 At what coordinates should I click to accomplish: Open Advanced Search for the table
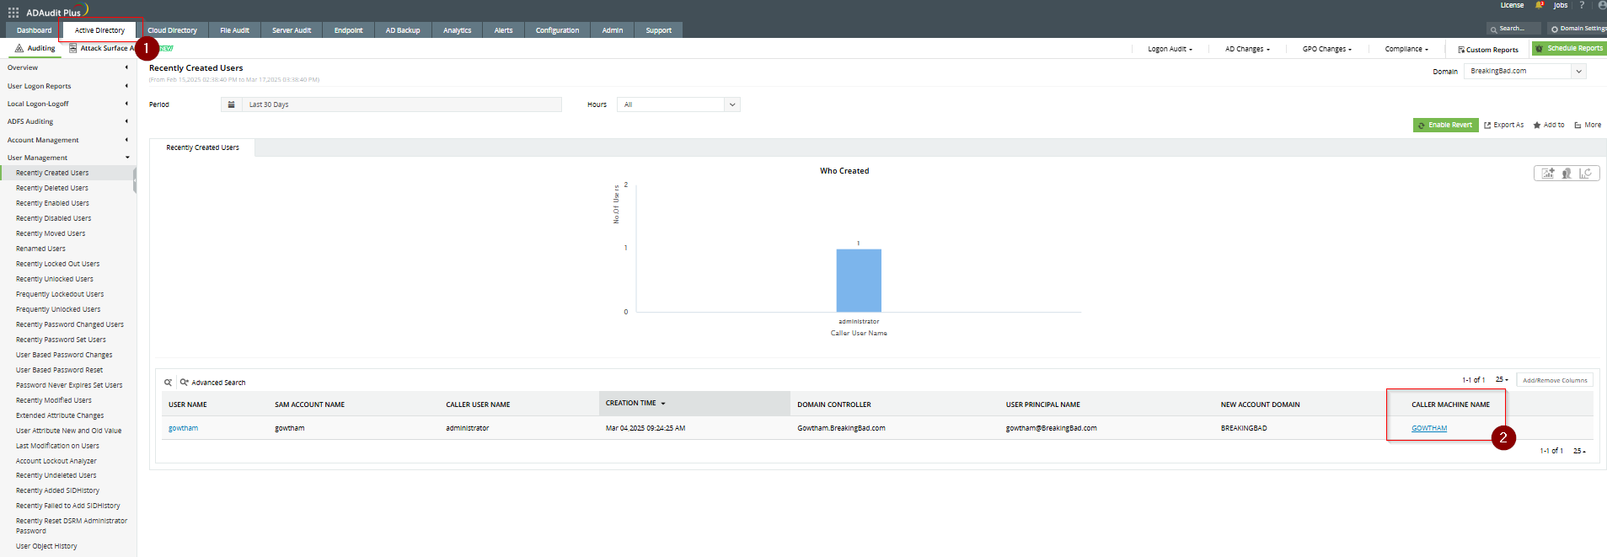pos(213,383)
